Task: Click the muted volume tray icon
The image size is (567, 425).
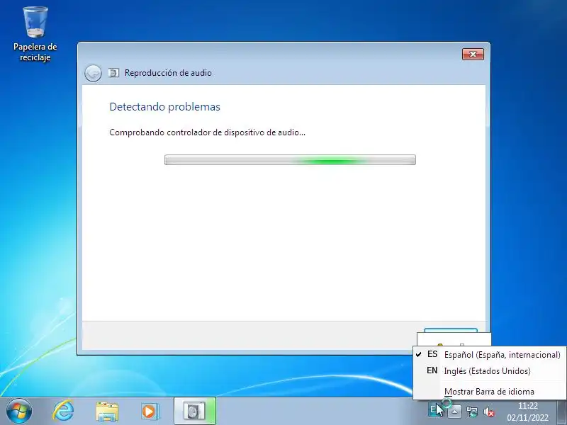Action: point(489,412)
